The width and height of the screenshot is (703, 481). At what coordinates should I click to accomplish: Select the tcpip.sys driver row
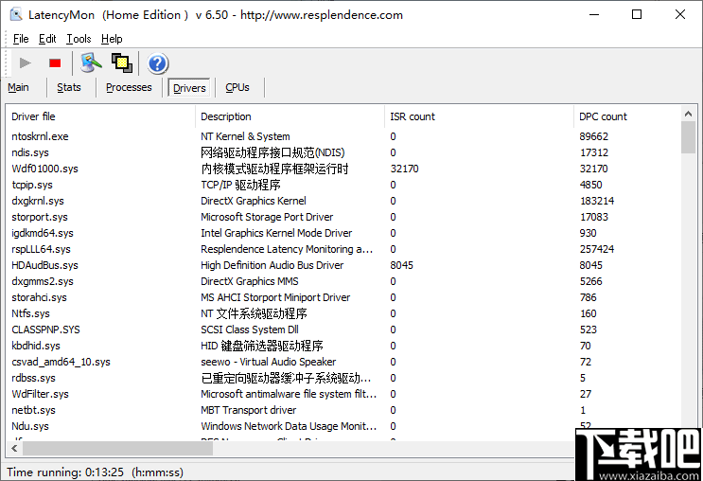[x=343, y=185]
